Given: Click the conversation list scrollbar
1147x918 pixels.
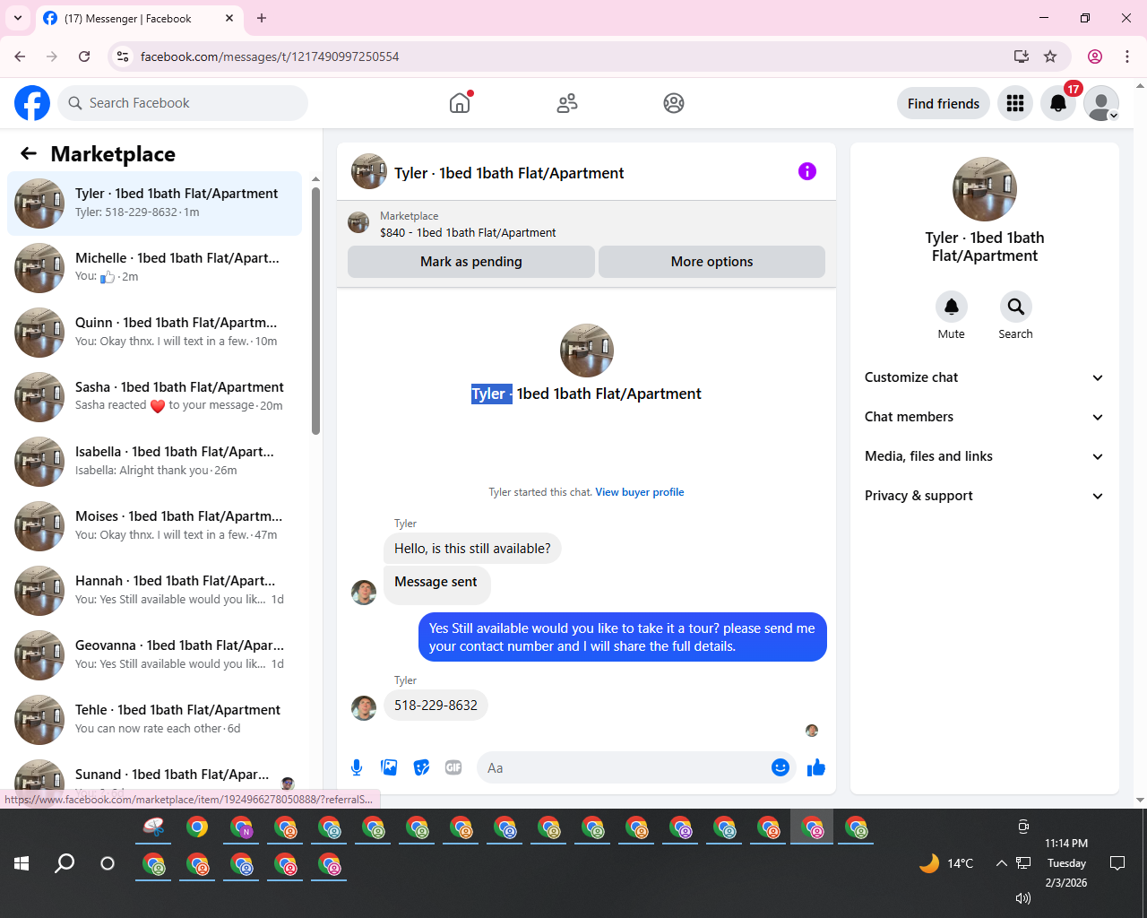Looking at the screenshot, I should 315,310.
